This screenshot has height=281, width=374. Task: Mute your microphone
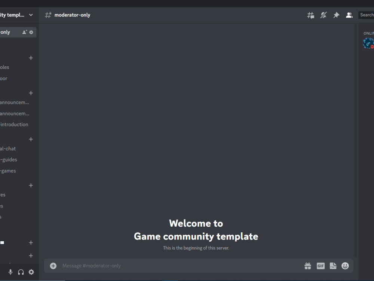coord(10,272)
